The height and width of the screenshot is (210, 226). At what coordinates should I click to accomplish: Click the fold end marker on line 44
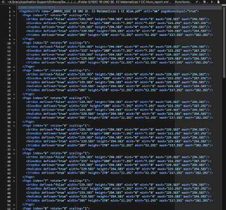14,177
